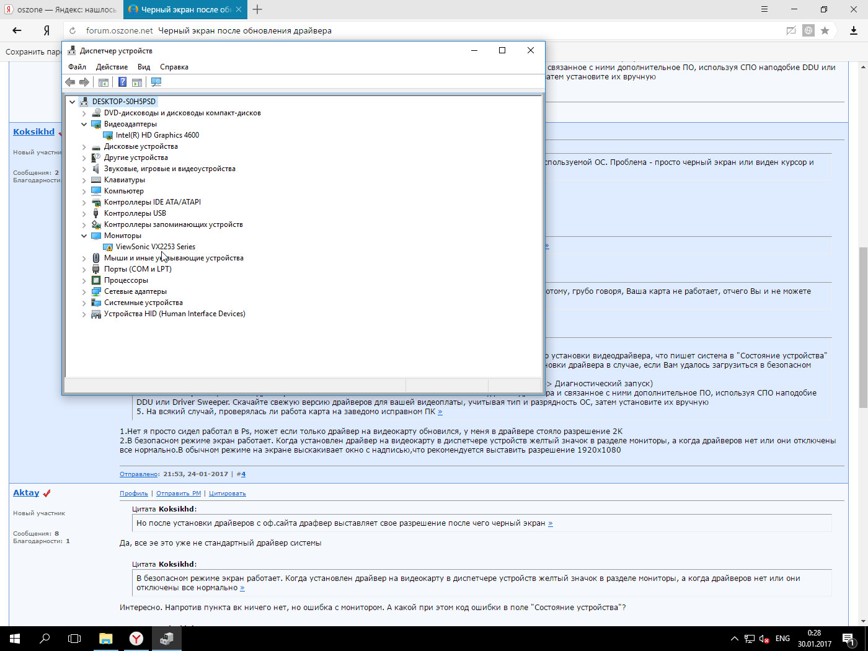The image size is (868, 651).
Task: Select the Компьютер tree item
Action: point(124,191)
